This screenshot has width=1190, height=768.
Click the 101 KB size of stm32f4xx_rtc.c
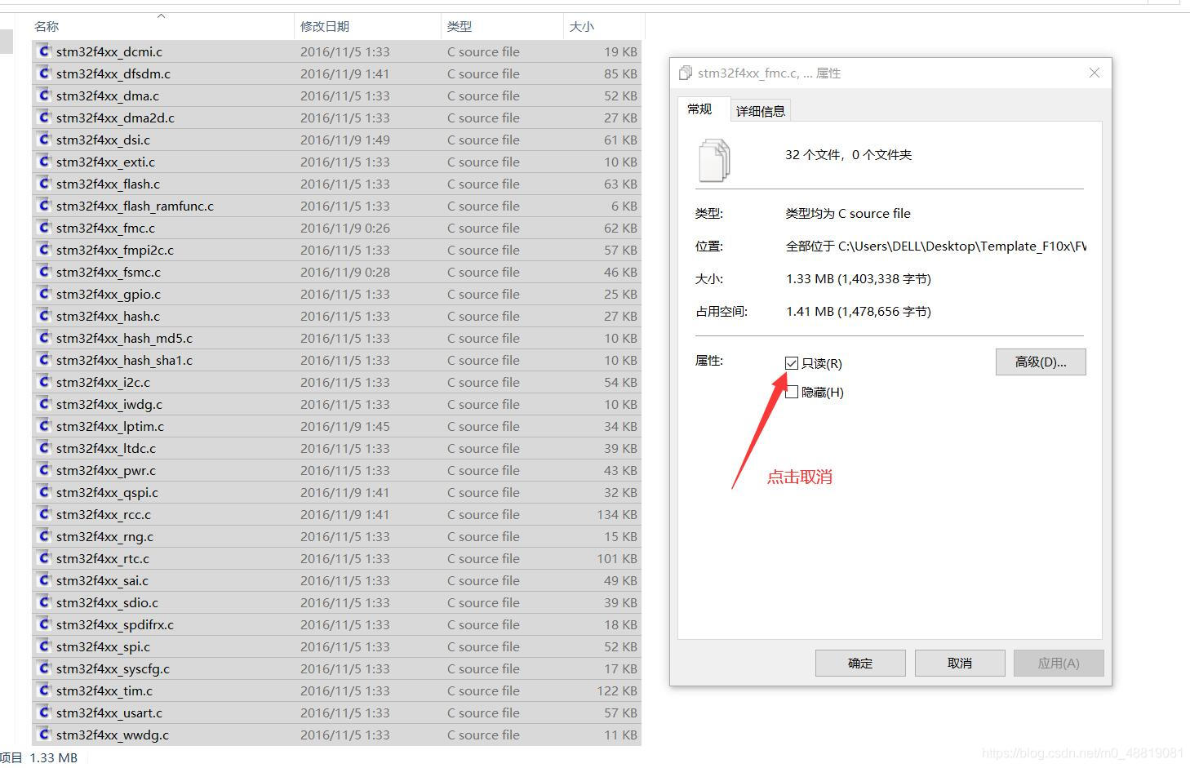click(x=617, y=558)
